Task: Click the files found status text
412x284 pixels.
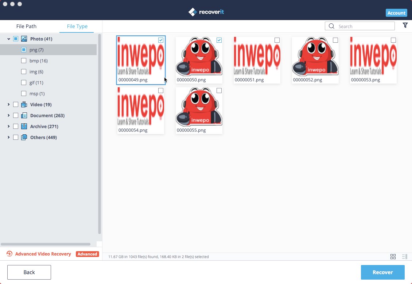Action: pos(159,257)
